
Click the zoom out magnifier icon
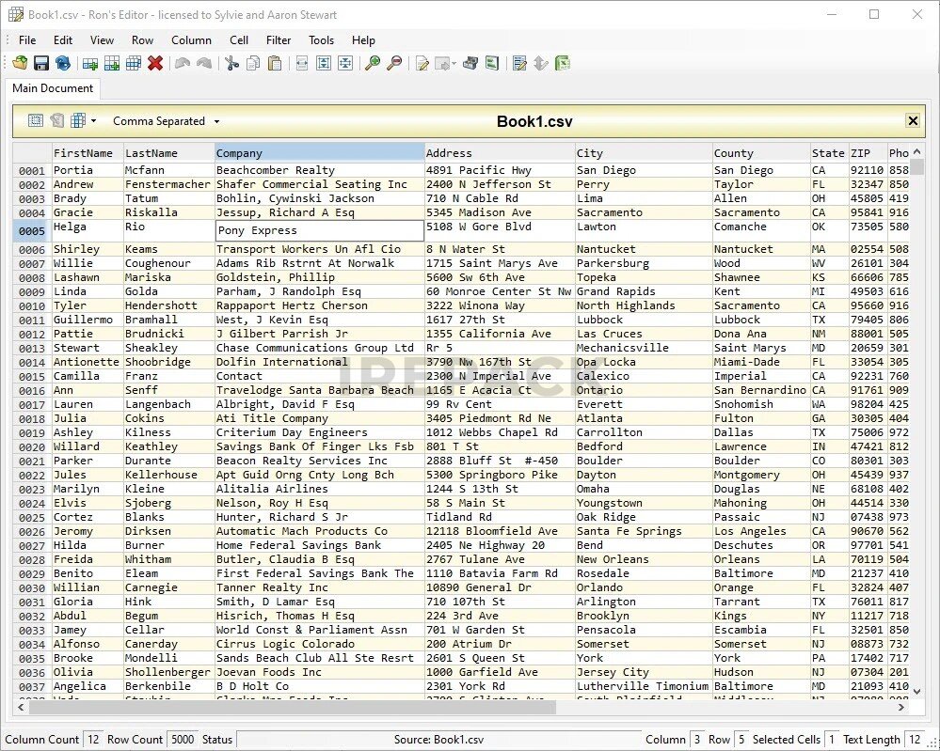click(394, 64)
